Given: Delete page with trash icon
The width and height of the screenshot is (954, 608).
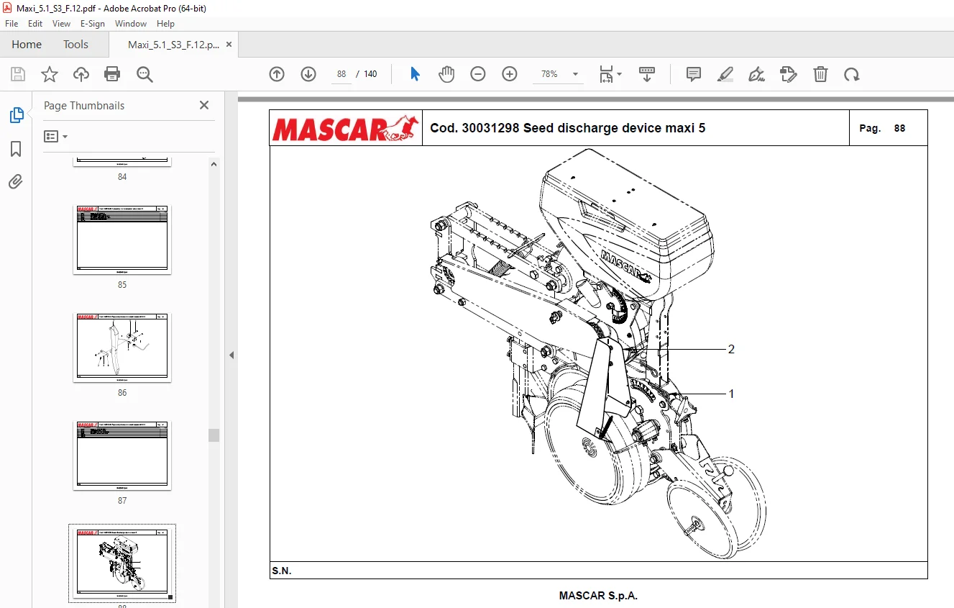Looking at the screenshot, I should pyautogui.click(x=820, y=74).
